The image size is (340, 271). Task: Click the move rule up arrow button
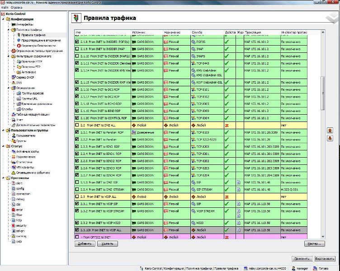pyautogui.click(x=330, y=130)
